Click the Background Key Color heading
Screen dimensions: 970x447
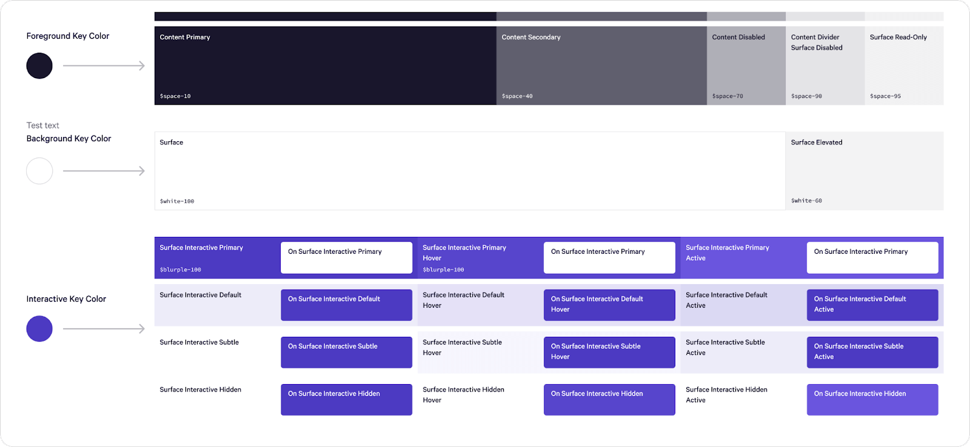click(69, 138)
